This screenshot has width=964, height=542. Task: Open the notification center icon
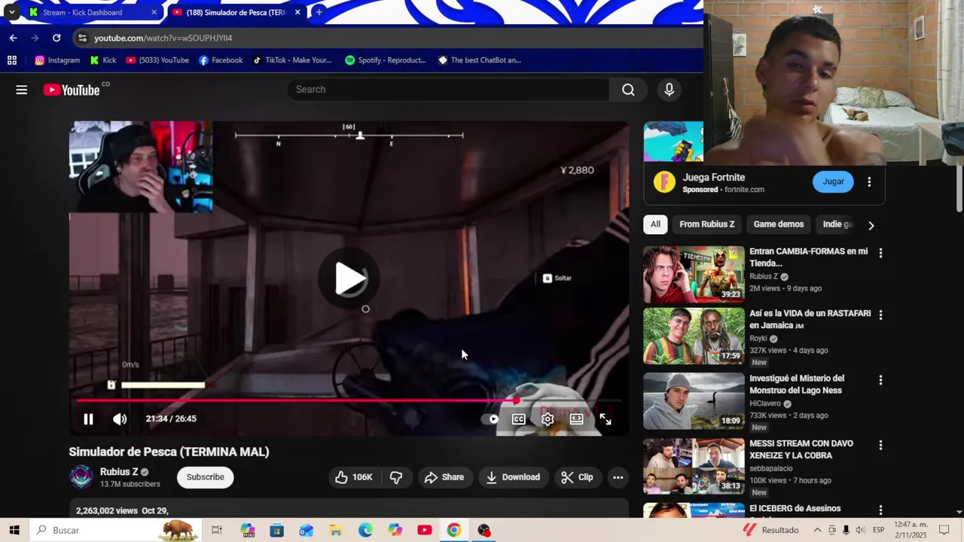(944, 530)
